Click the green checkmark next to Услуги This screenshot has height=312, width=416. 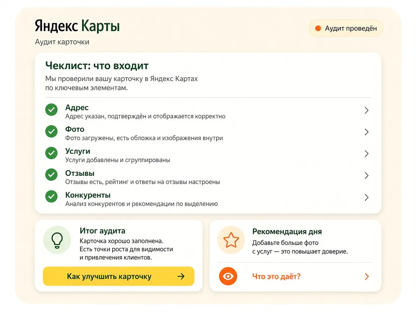click(51, 153)
